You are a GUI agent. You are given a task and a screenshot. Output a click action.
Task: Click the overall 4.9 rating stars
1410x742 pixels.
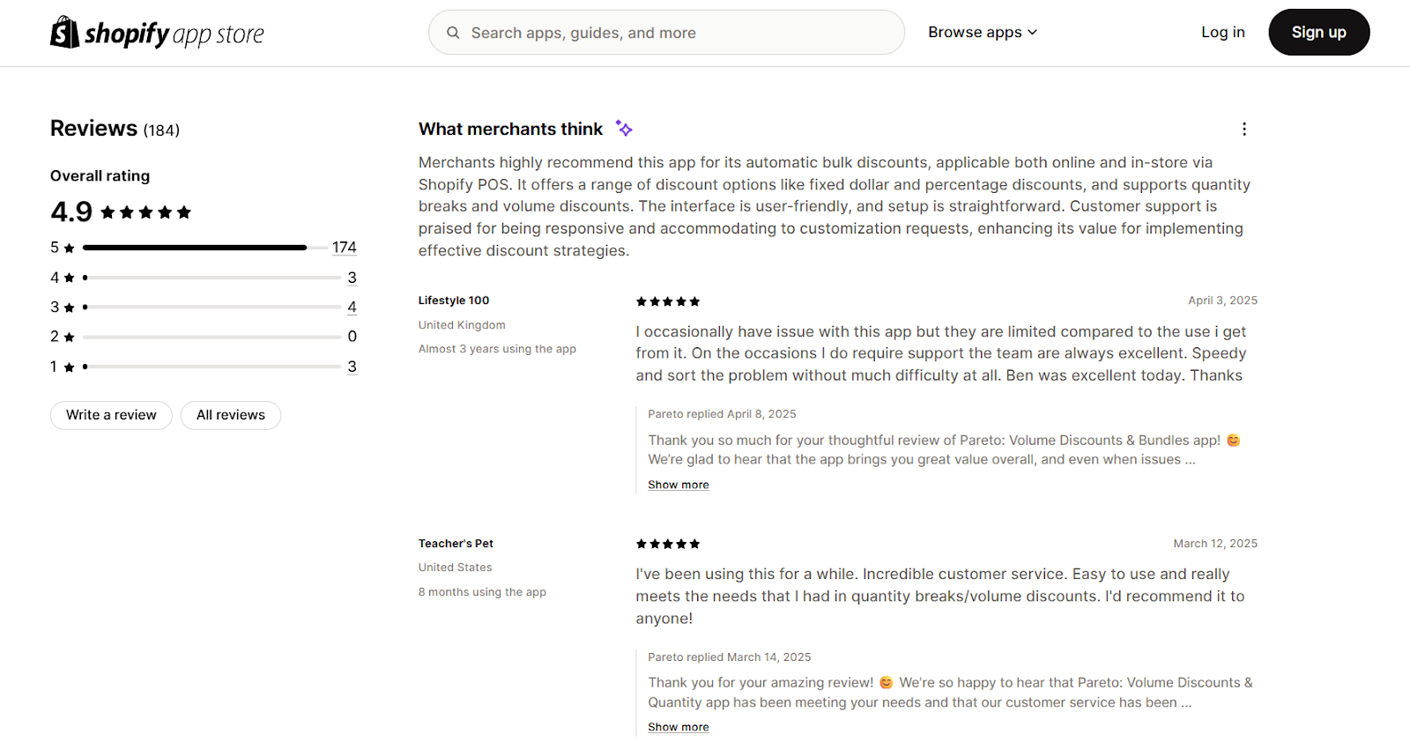click(145, 212)
